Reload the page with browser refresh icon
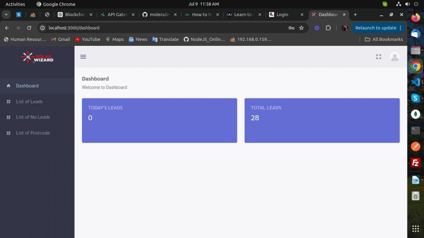This screenshot has height=238, width=424. coord(29,28)
